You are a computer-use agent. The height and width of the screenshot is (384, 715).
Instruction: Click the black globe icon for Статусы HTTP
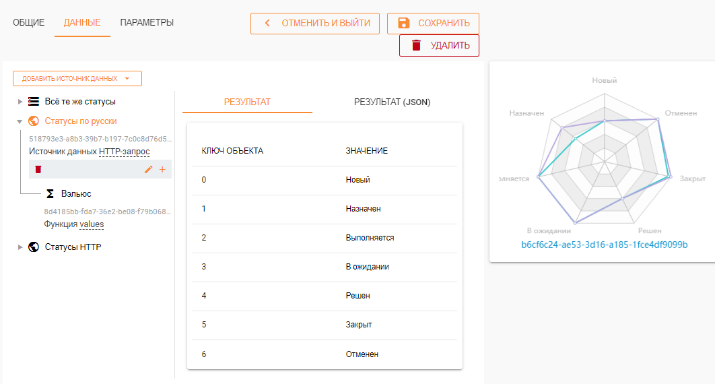pyautogui.click(x=34, y=247)
